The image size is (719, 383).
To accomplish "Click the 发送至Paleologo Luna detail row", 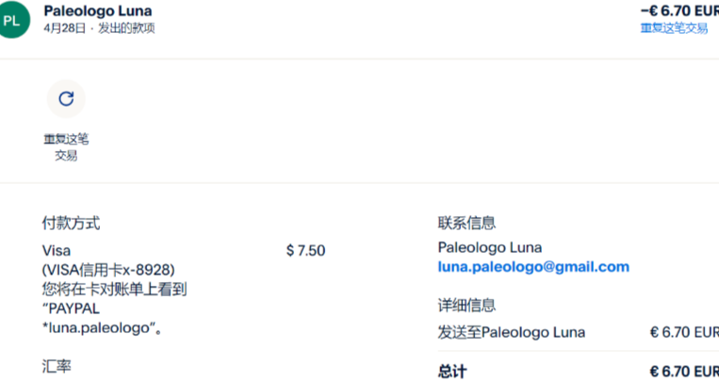I will (512, 332).
